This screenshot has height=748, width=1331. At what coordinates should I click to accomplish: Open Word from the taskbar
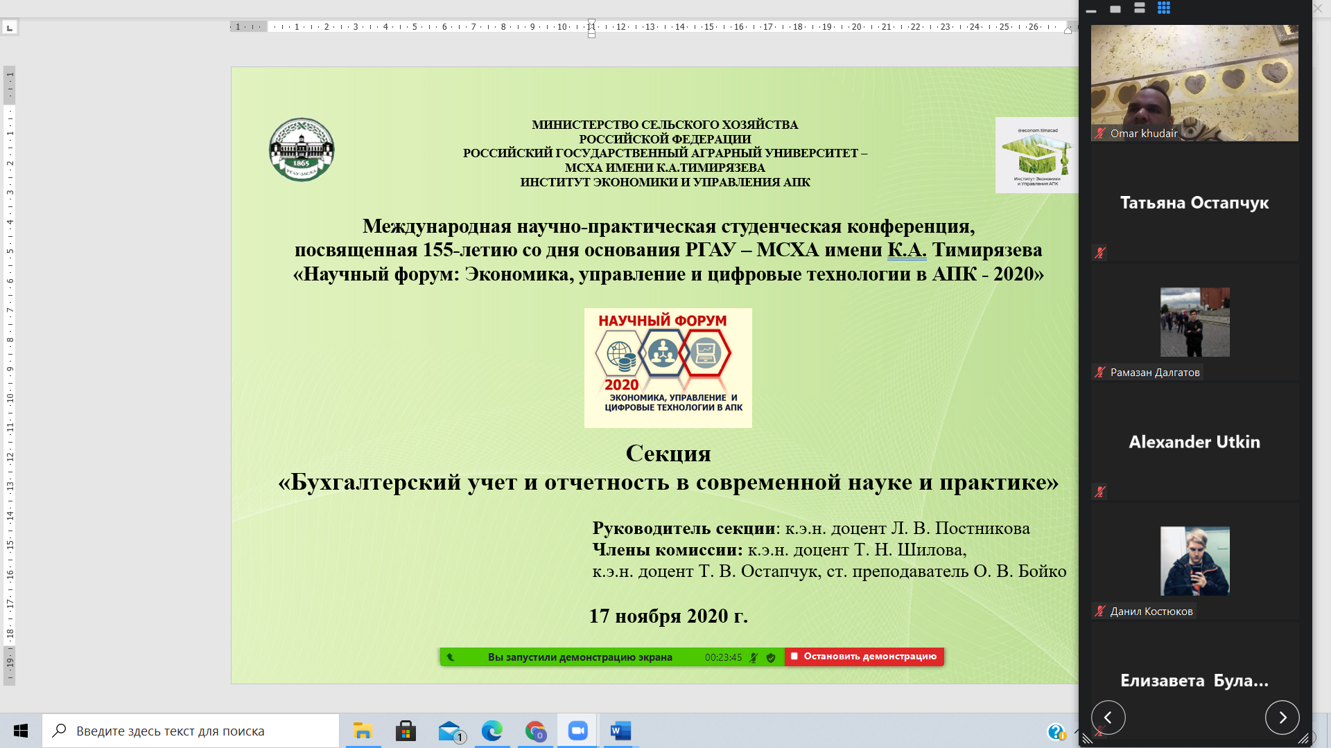tap(620, 731)
